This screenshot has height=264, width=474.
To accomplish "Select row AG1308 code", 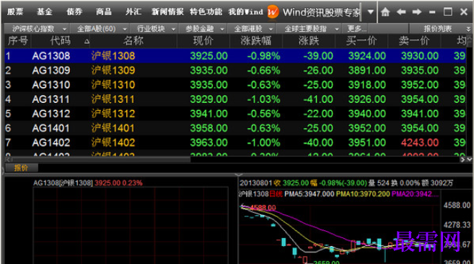I will point(51,56).
